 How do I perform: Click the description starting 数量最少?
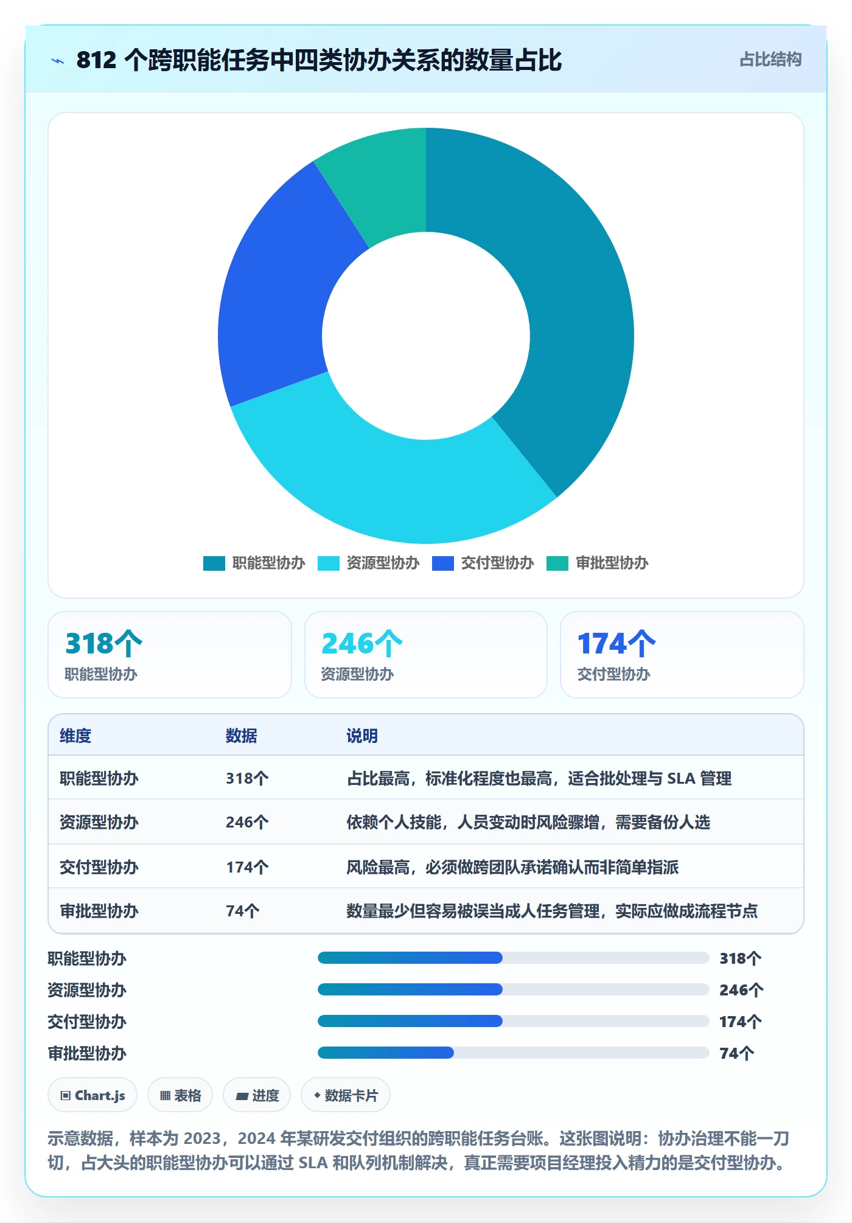[x=552, y=911]
